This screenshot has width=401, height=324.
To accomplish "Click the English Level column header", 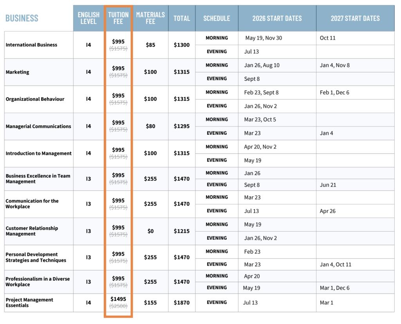I will pyautogui.click(x=89, y=18).
